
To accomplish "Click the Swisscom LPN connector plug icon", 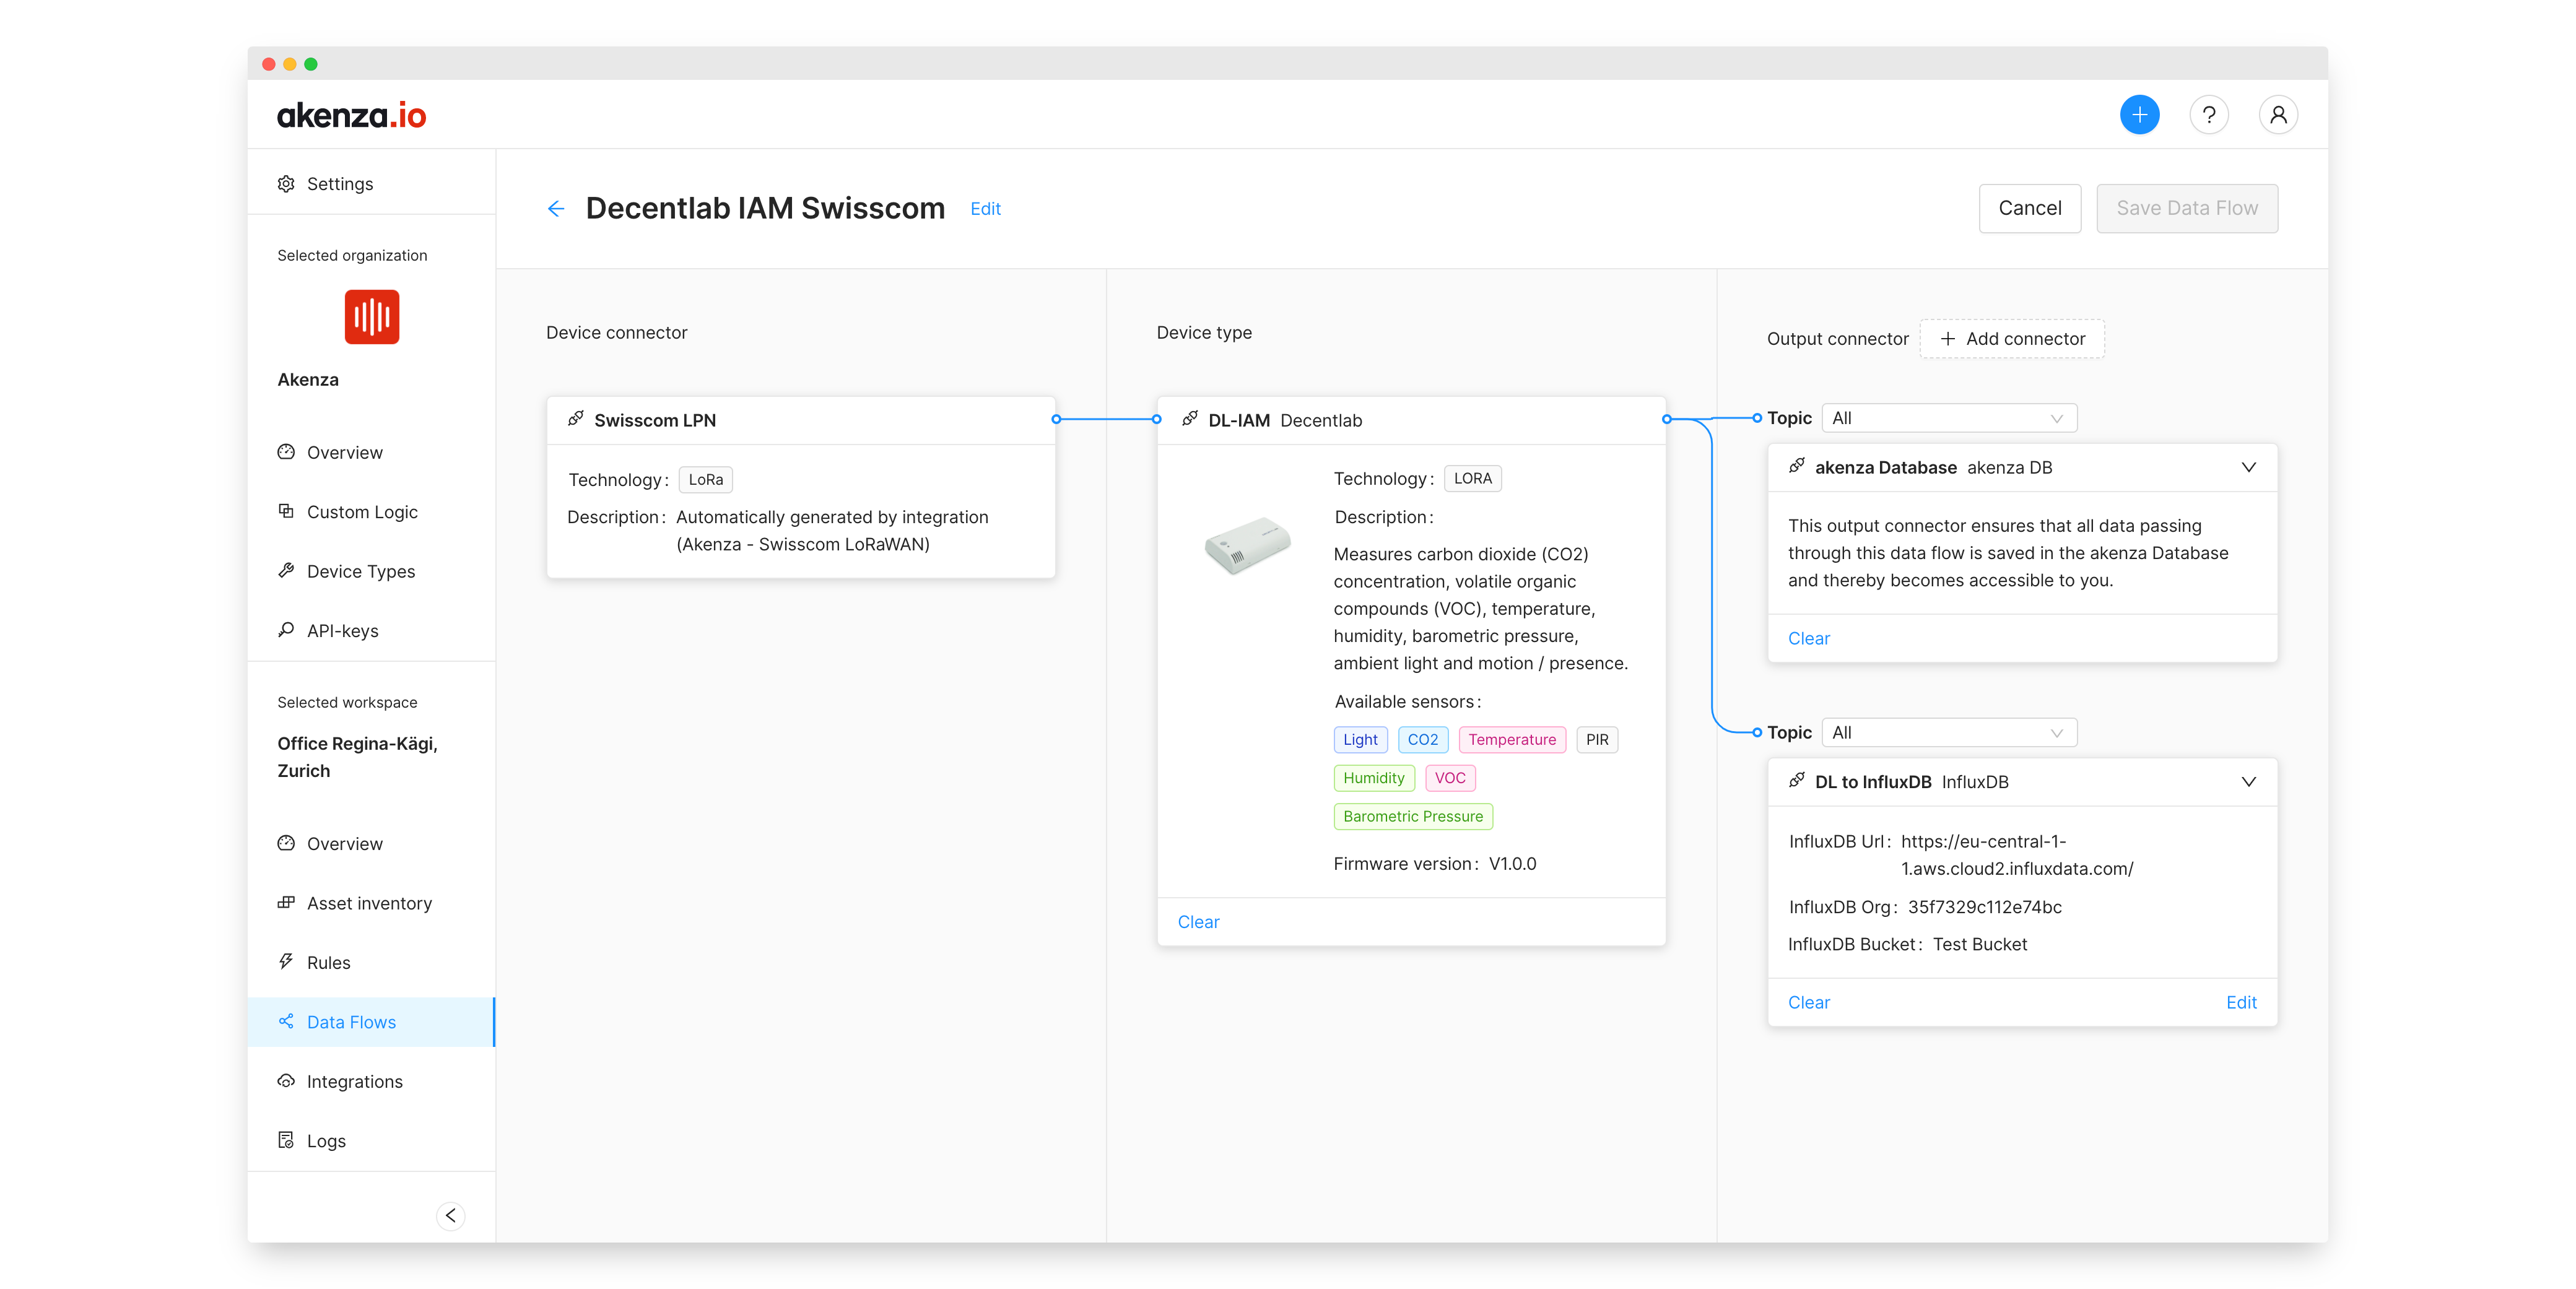I will click(x=575, y=419).
